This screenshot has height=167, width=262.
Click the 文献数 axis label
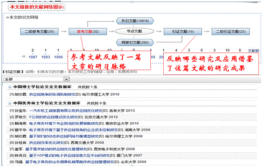(253, 51)
